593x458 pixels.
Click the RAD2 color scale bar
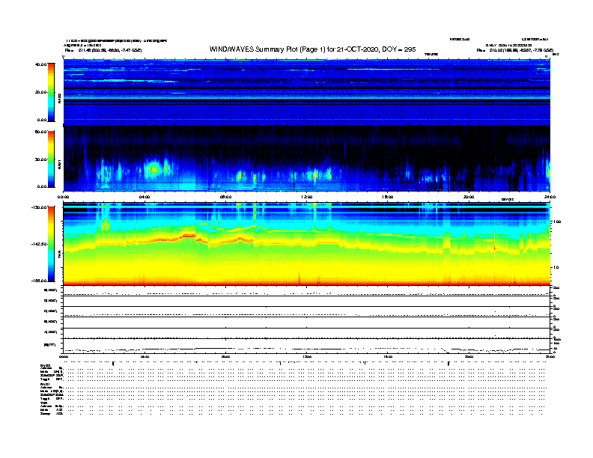pyautogui.click(x=51, y=92)
